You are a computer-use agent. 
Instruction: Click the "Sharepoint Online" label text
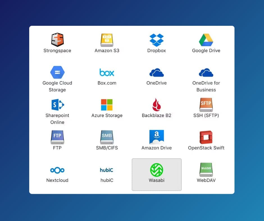(57, 119)
